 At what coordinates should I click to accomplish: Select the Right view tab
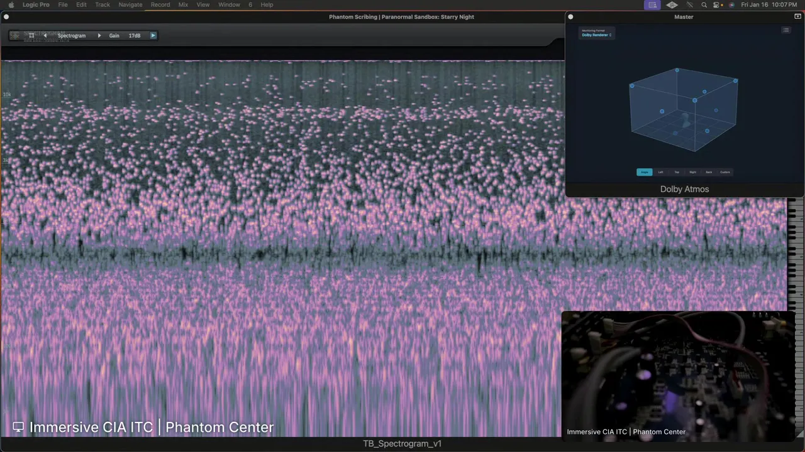tap(693, 172)
